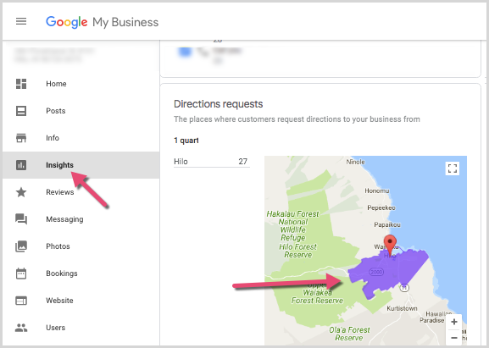
Task: Click the Hilo count value 27
Action: pos(243,162)
